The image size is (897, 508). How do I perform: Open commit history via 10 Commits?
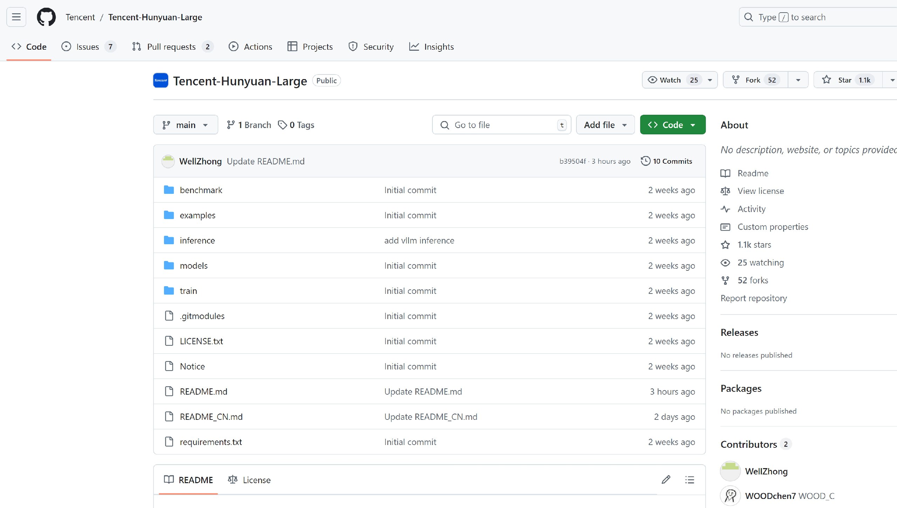[666, 161]
